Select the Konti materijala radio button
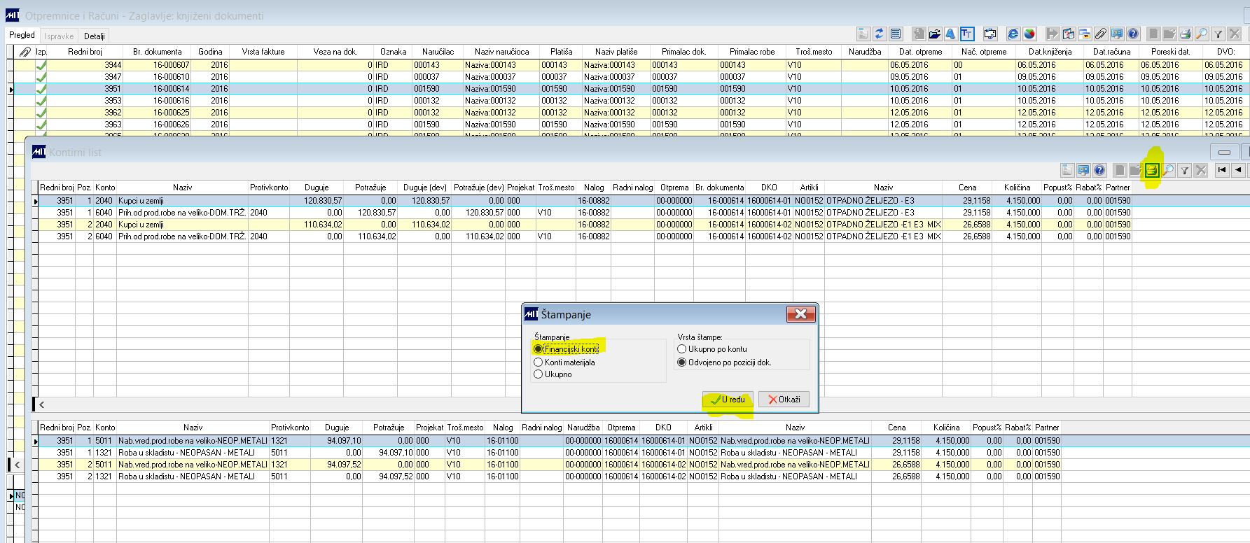The height and width of the screenshot is (543, 1250). [538, 362]
